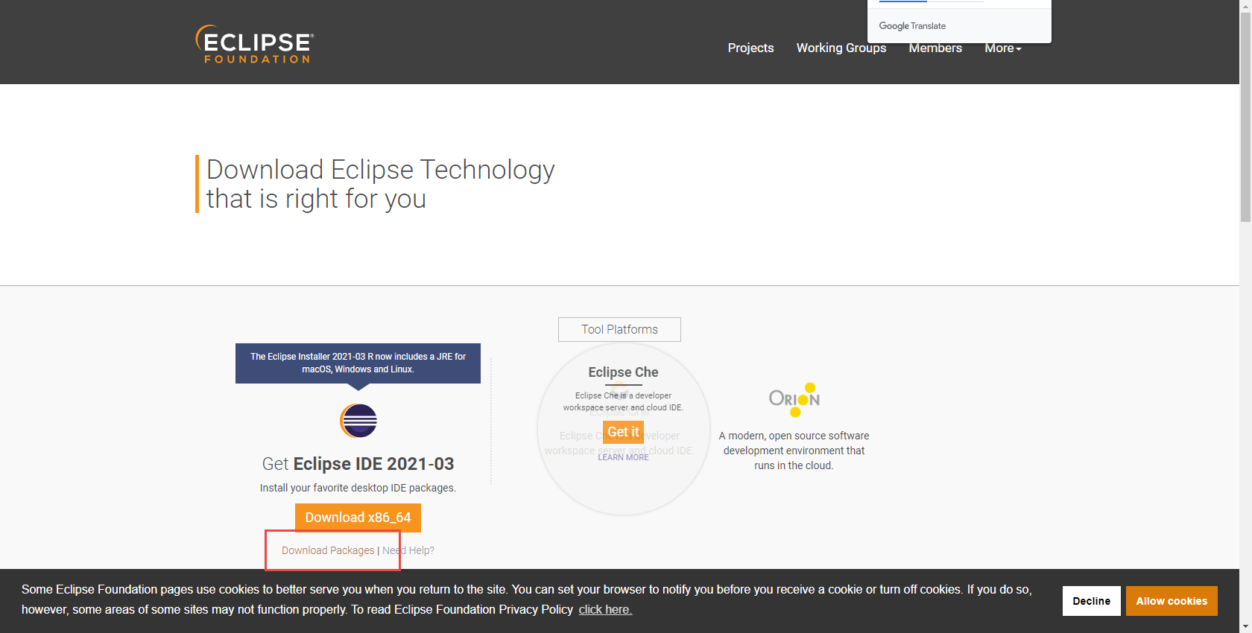Open the Eclipse Che LEARN MORE link
This screenshot has height=633, width=1252.
(x=623, y=457)
